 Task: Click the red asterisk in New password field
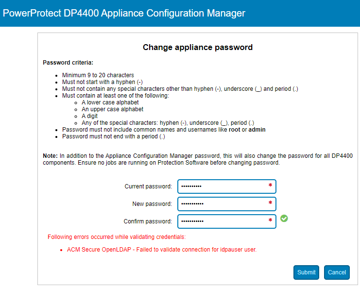coord(270,203)
